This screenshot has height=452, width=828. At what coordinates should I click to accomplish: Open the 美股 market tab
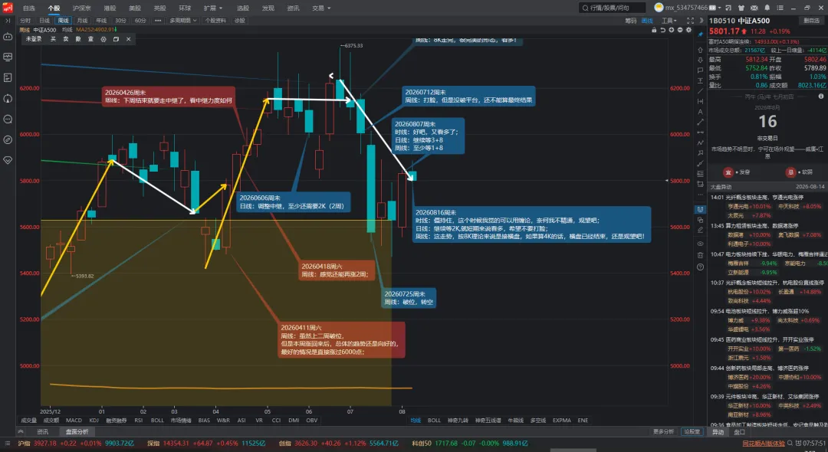135,8
